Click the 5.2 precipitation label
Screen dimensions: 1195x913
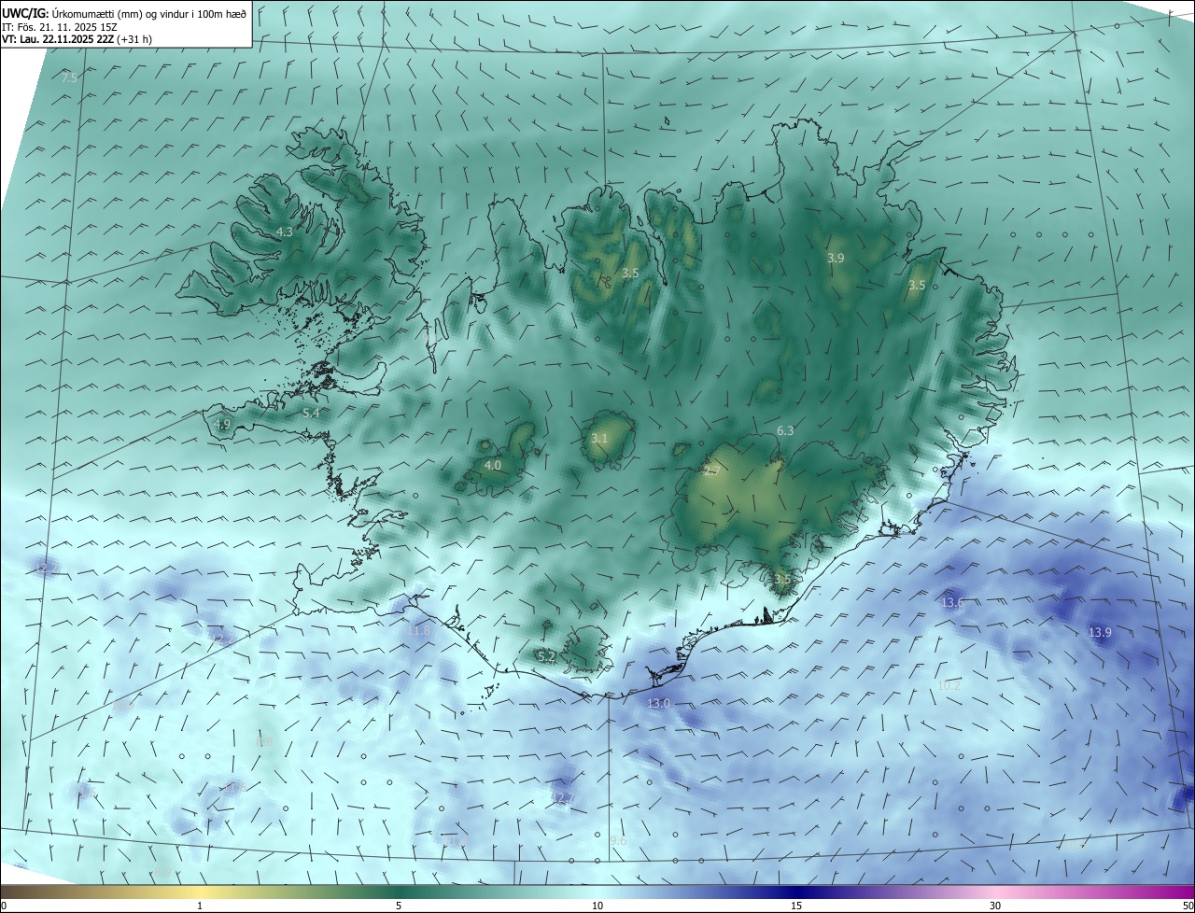coord(546,657)
